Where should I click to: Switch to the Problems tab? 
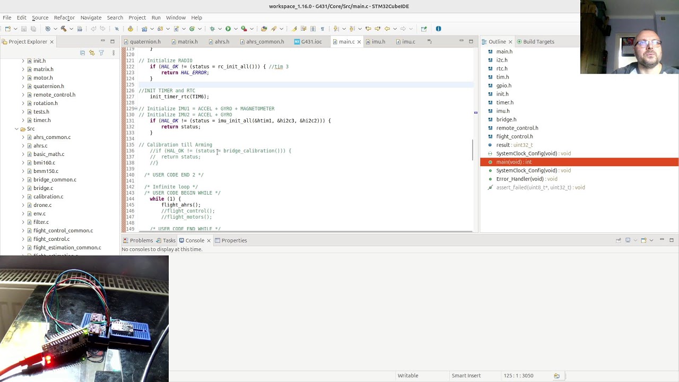[x=137, y=240]
